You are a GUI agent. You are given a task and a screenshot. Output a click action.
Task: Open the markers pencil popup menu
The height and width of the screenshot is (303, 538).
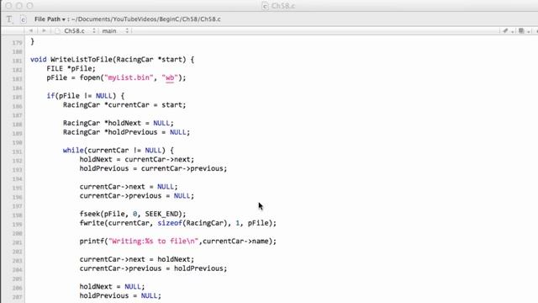[x=508, y=31]
